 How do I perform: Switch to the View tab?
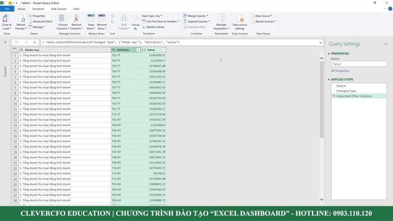tap(76, 9)
